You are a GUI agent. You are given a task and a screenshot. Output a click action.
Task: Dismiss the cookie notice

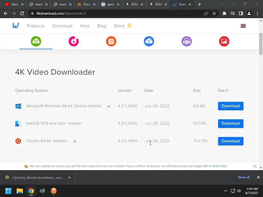tap(255, 166)
